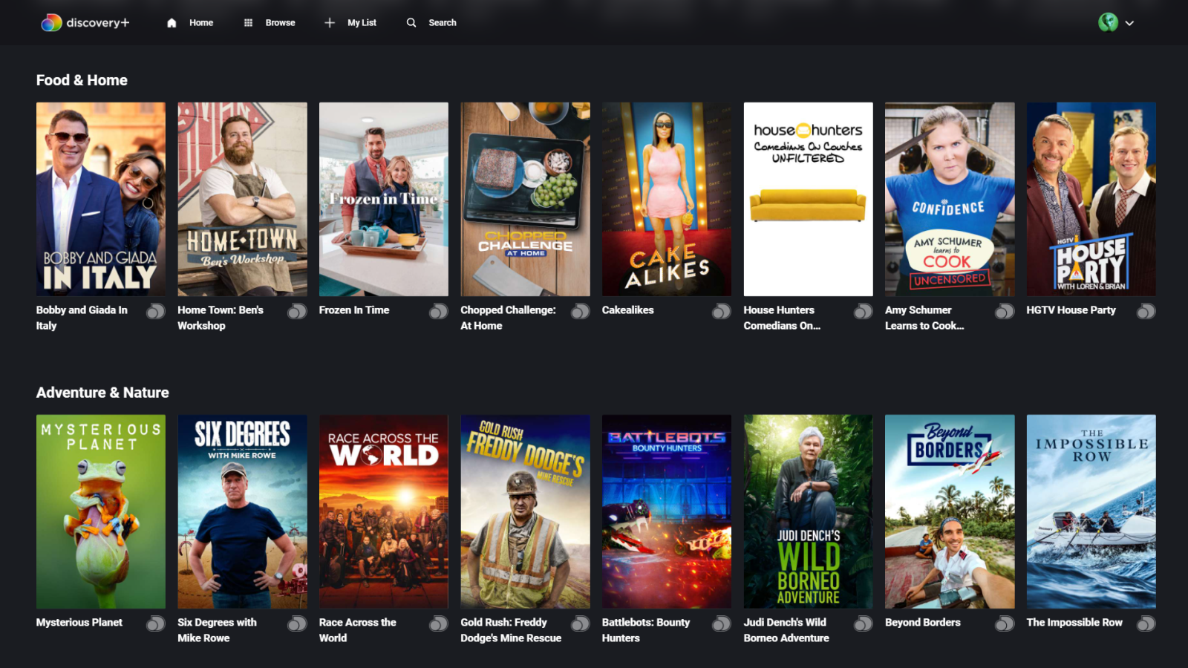Open the Chopped Challenge At Home poster

(525, 199)
